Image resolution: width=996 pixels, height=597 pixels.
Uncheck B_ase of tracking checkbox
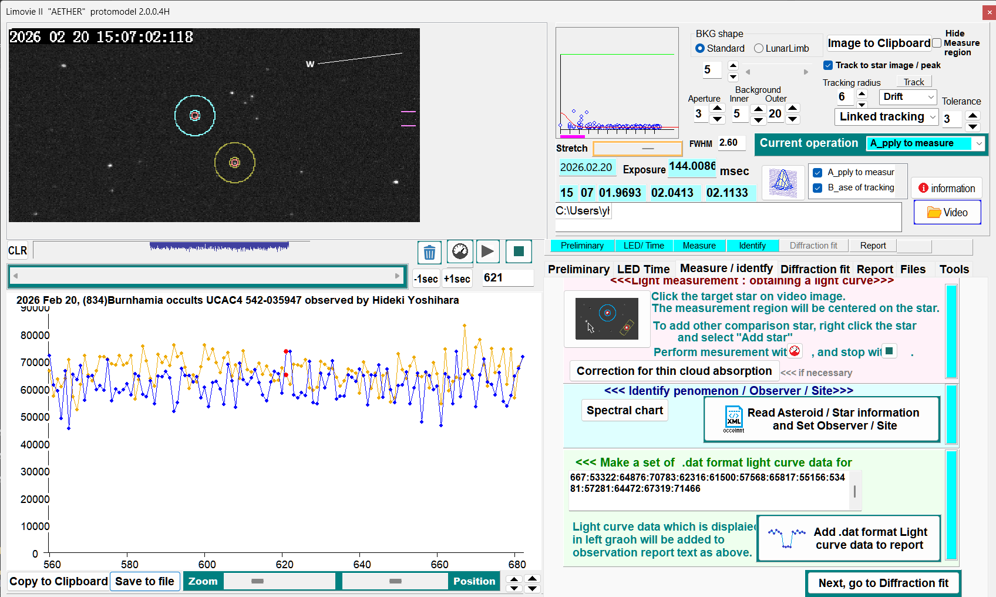pyautogui.click(x=817, y=188)
